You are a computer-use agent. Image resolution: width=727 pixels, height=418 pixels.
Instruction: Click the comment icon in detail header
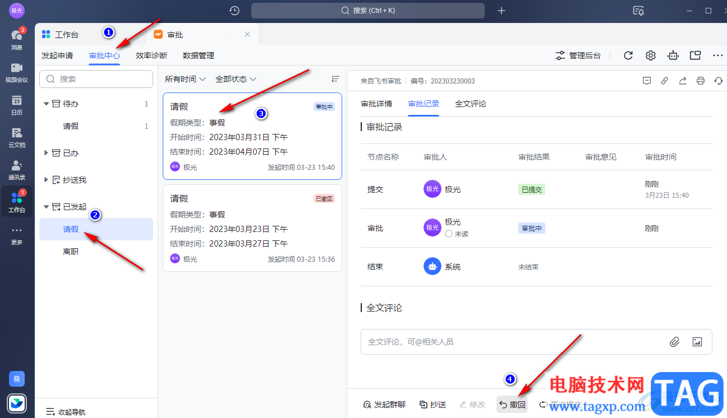[647, 81]
